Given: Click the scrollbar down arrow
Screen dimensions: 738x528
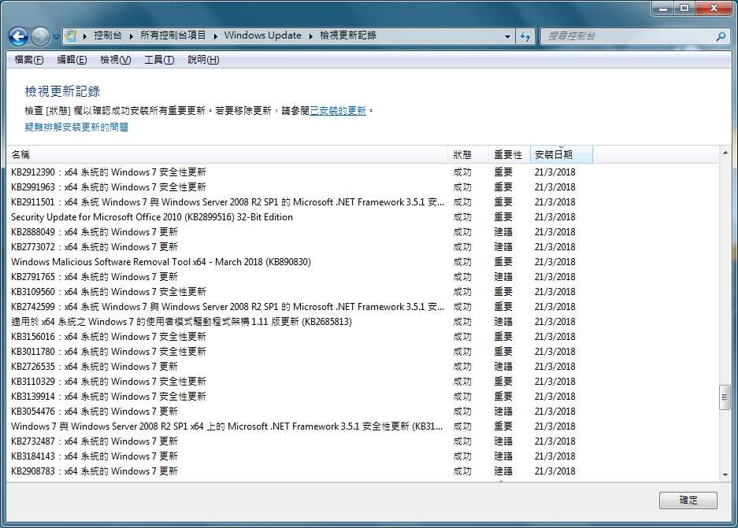Looking at the screenshot, I should point(725,474).
